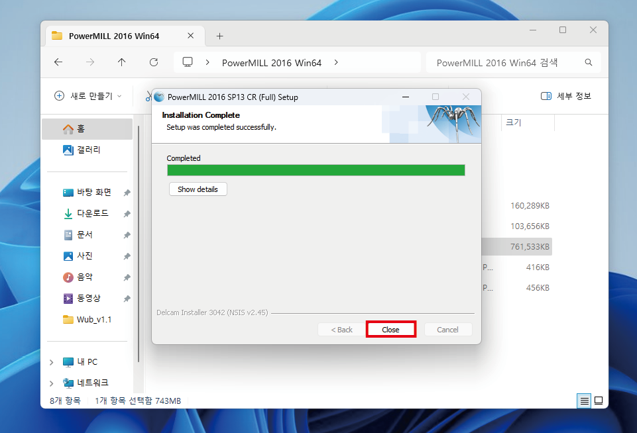The width and height of the screenshot is (637, 433).
Task: Unpin 바탕 화면 via pin icon
Action: coord(127,193)
